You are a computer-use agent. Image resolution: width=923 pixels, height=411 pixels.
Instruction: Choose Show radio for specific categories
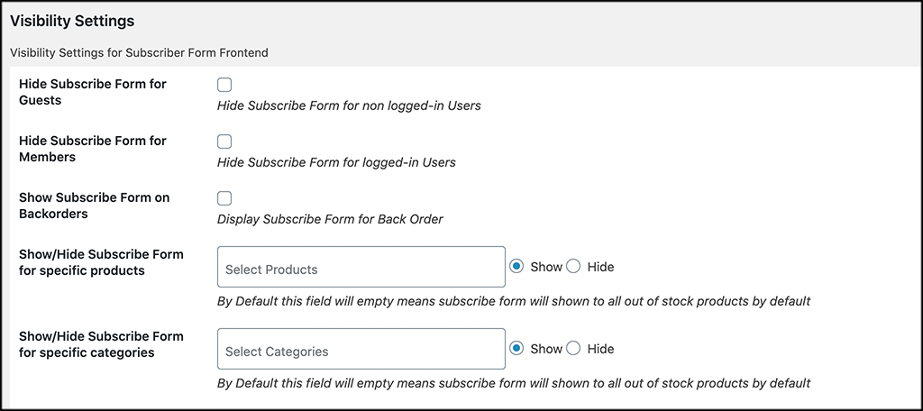(x=516, y=349)
